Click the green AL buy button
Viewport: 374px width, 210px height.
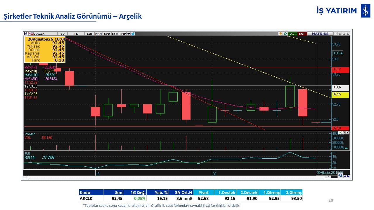(292, 34)
